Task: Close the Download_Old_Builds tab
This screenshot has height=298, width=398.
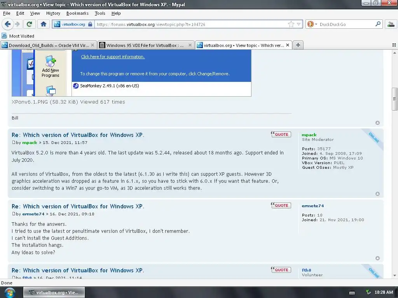Action: pyautogui.click(x=93, y=45)
